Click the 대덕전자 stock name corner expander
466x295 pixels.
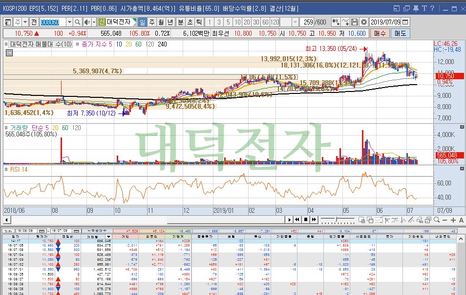click(x=134, y=22)
